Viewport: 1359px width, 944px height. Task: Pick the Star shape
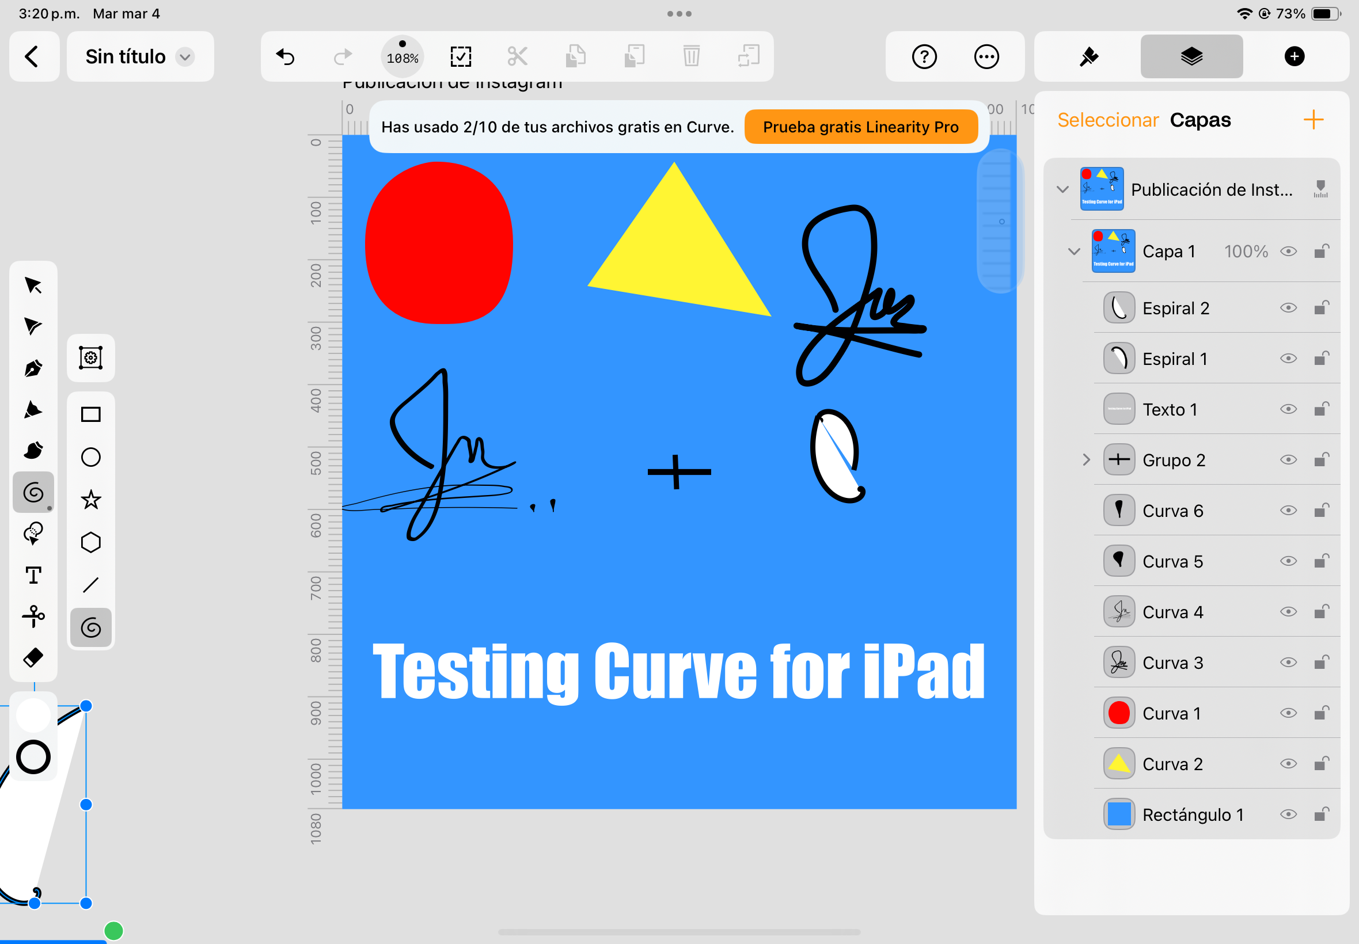click(90, 500)
